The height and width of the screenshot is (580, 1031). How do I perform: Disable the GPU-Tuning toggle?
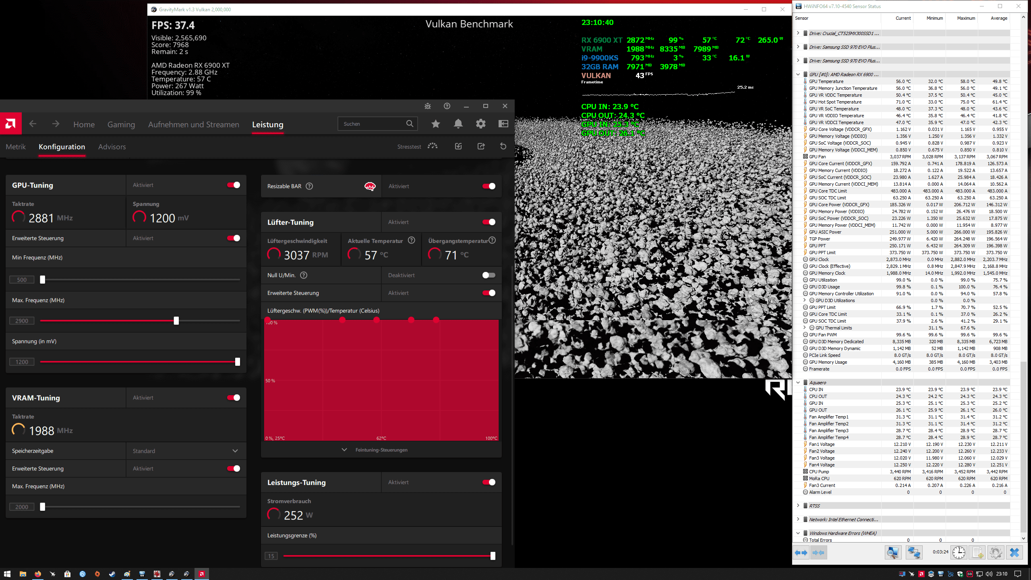234,185
